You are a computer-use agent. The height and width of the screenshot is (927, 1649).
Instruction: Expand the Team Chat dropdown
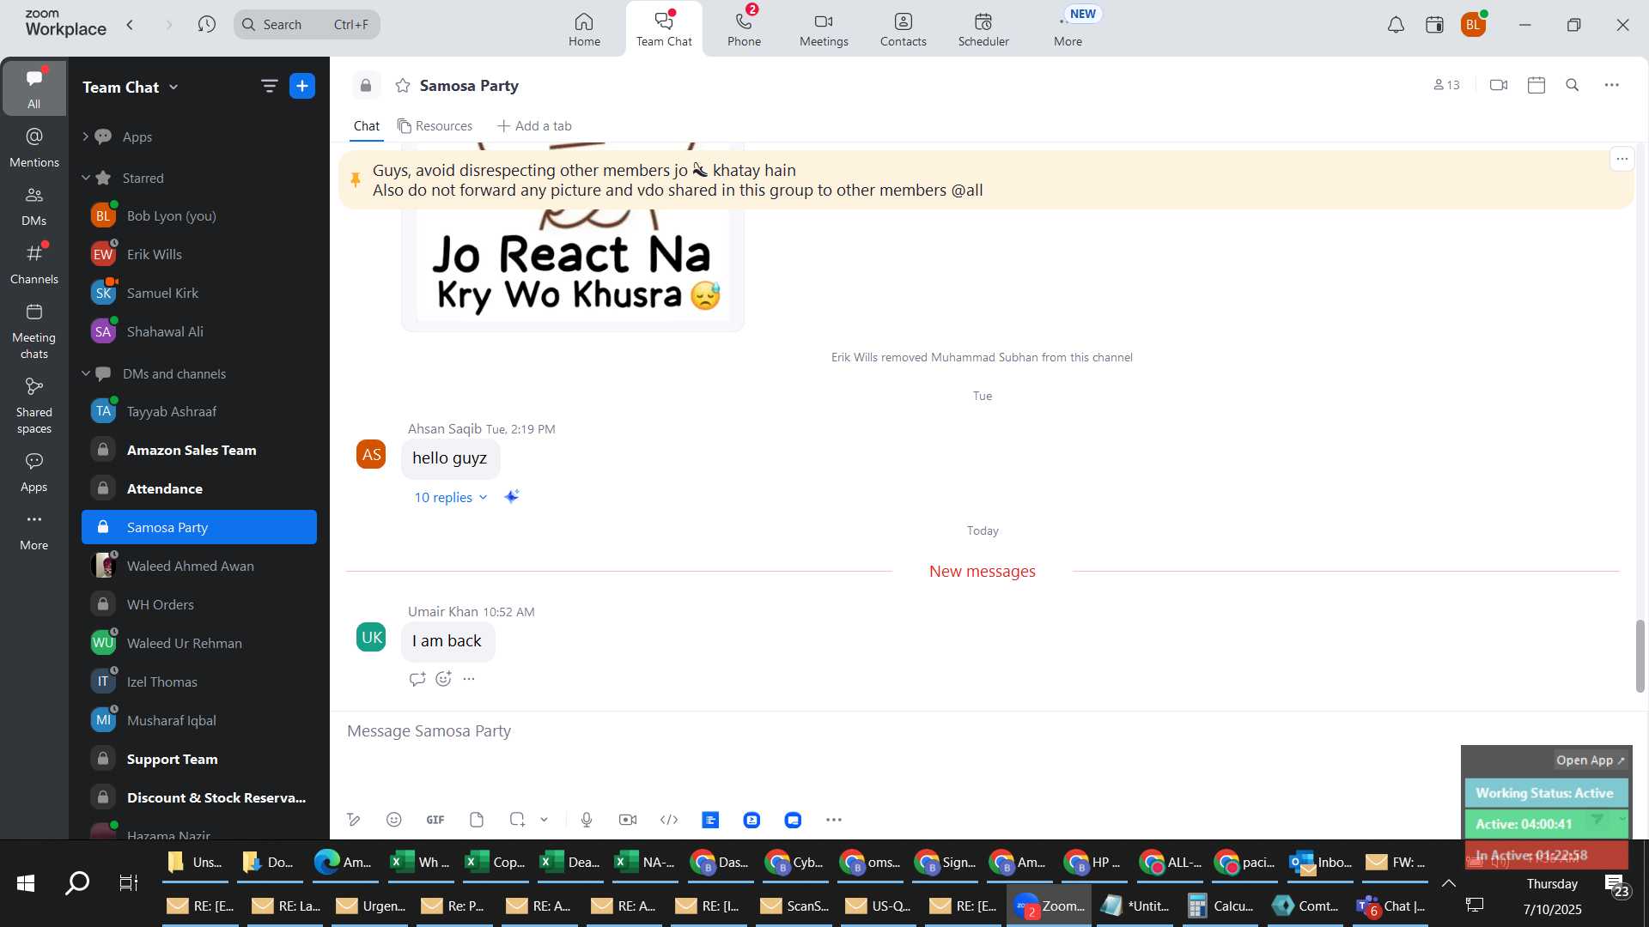(131, 87)
